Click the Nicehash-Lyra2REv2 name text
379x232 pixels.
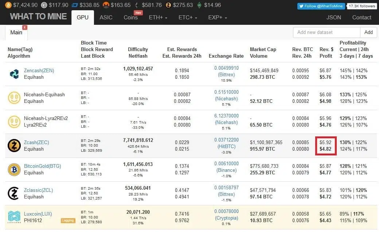pos(46,118)
